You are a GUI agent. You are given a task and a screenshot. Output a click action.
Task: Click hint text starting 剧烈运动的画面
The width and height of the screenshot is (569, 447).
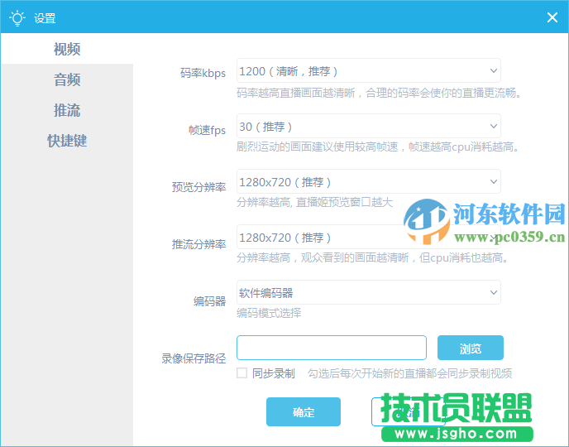pyautogui.click(x=378, y=147)
